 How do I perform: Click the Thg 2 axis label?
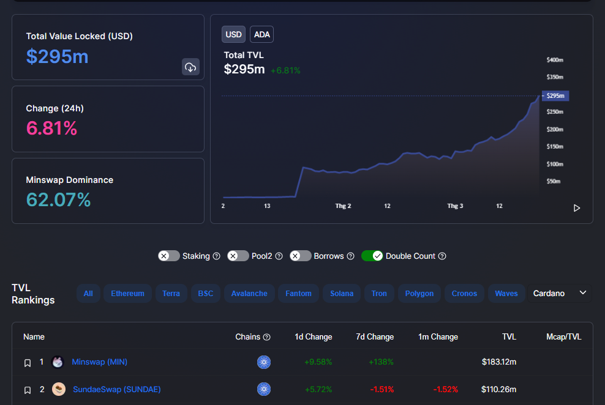click(343, 206)
